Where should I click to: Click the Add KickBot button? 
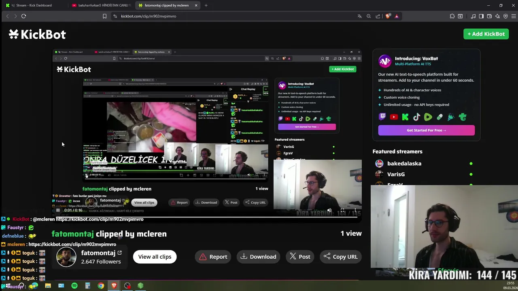pos(486,34)
